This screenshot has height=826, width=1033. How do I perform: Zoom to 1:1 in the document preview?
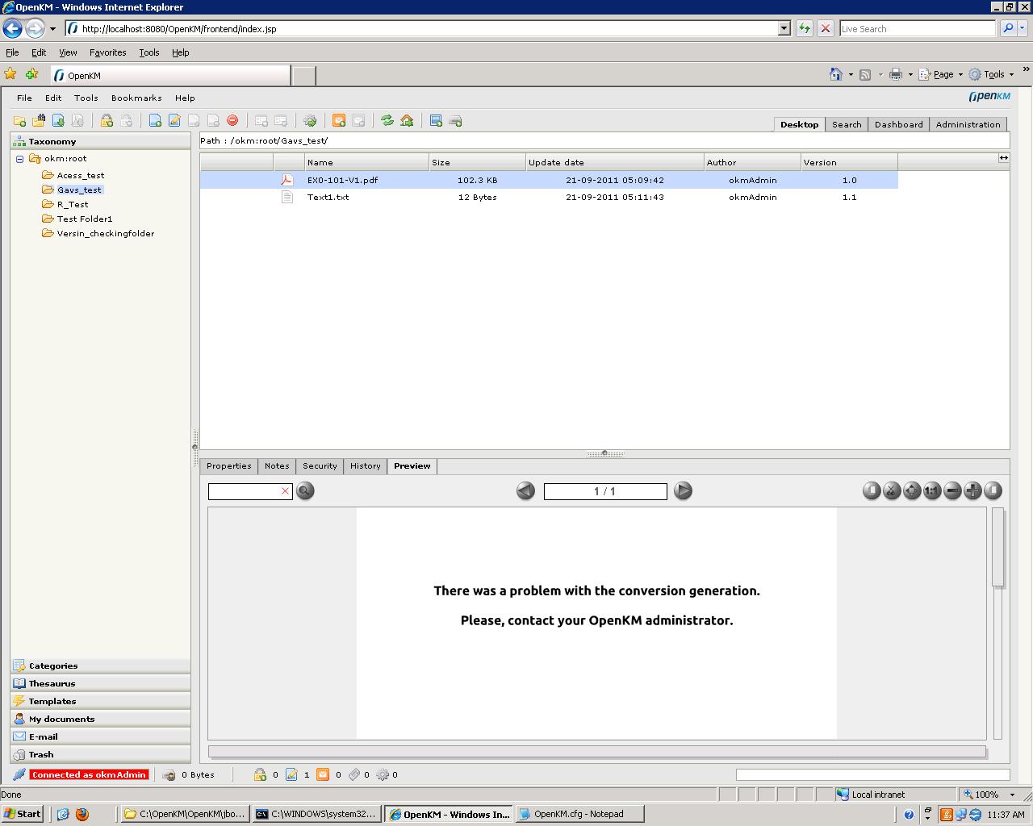click(x=931, y=490)
